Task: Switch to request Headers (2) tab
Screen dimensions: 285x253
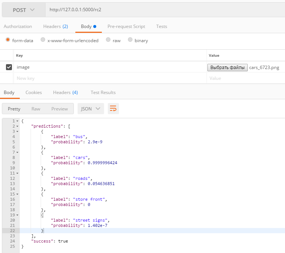Action: point(56,26)
